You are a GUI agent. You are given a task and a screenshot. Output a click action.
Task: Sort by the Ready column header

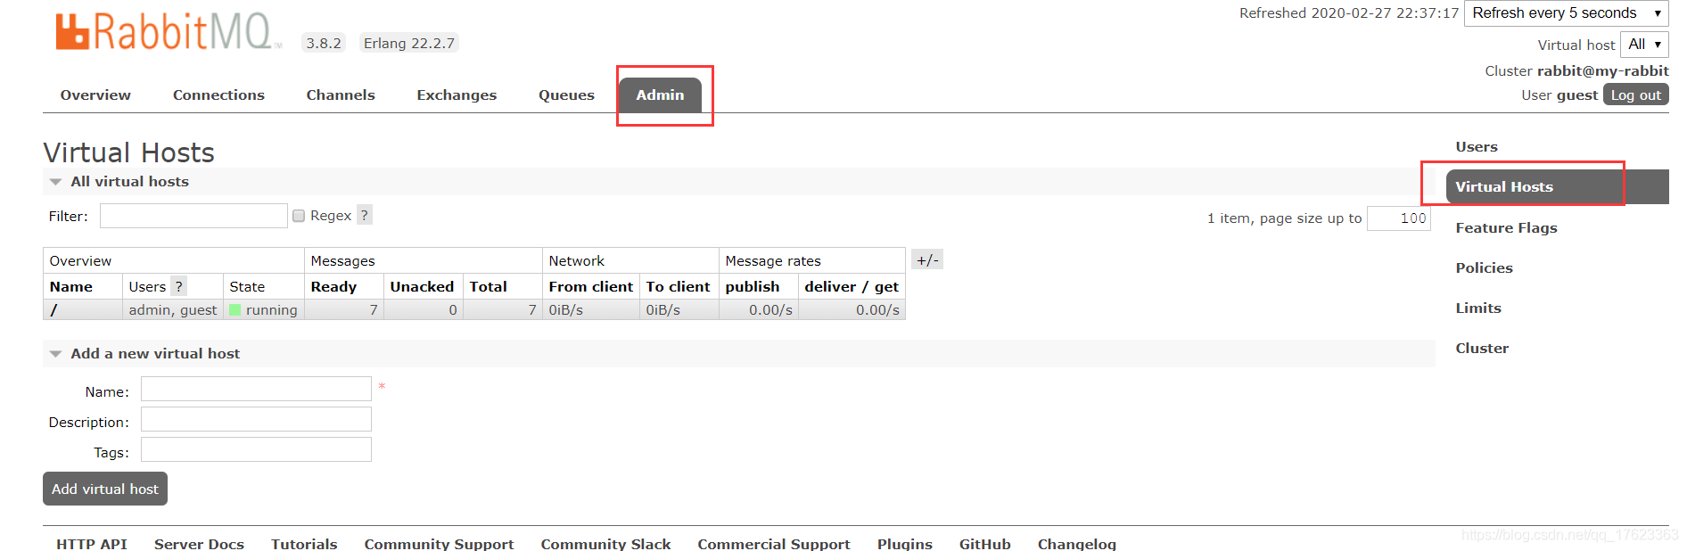[333, 286]
